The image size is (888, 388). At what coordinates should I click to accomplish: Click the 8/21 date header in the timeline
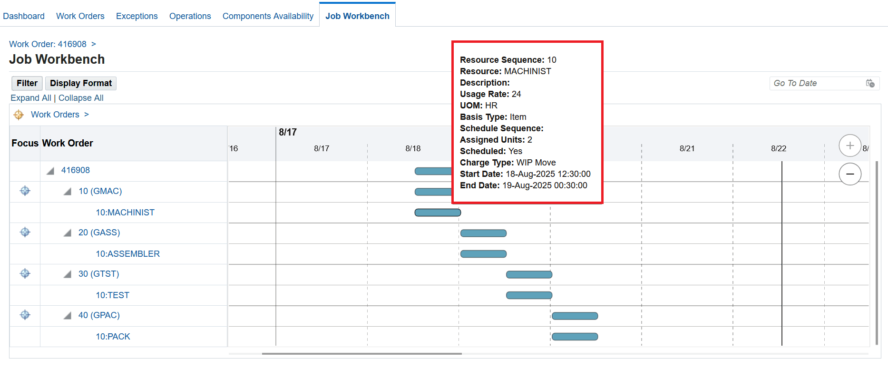tap(687, 148)
